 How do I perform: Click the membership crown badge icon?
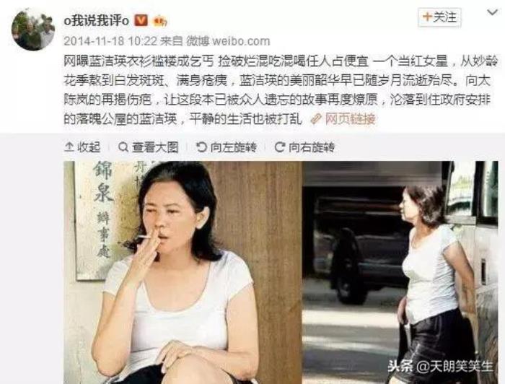(x=160, y=21)
